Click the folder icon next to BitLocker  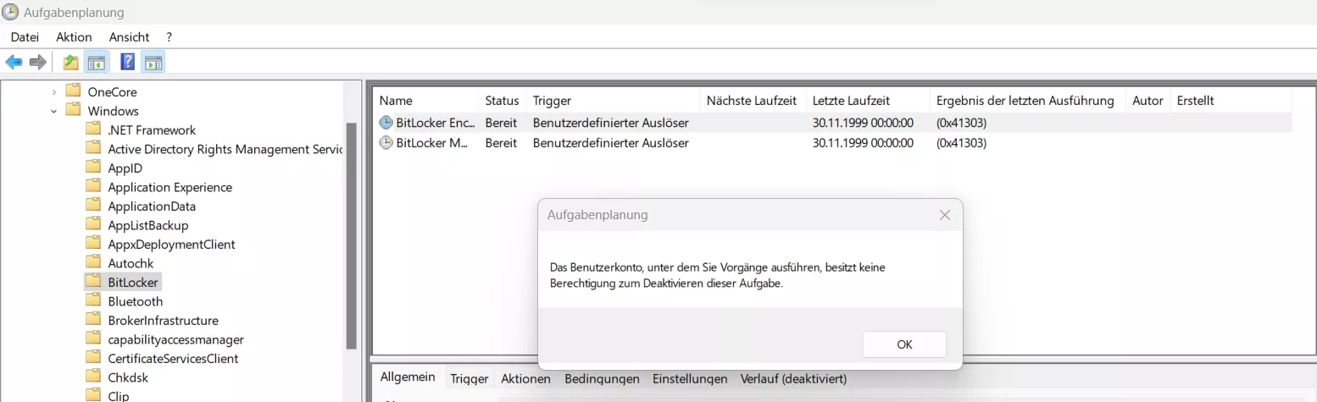[93, 282]
